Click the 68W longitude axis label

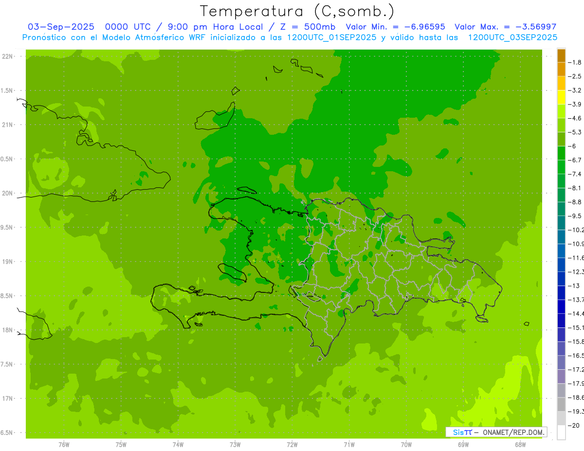coord(520,445)
